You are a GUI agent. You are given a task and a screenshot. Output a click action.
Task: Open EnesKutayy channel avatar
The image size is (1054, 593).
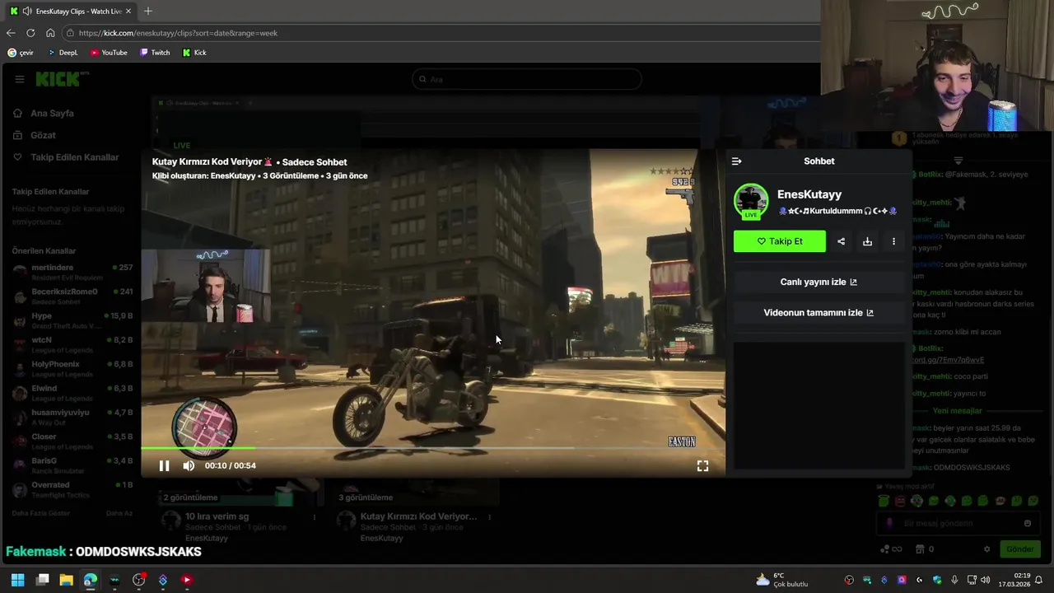click(x=751, y=202)
